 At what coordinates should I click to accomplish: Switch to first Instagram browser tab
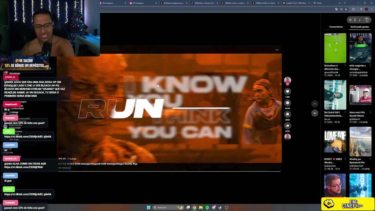click(113, 3)
